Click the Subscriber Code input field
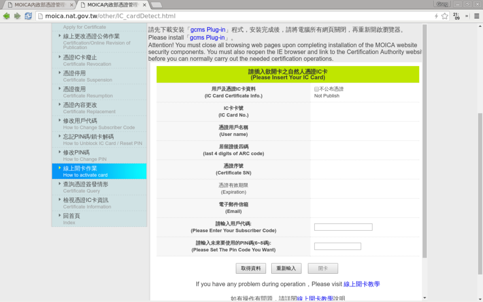The height and width of the screenshot is (302, 483). click(x=343, y=227)
